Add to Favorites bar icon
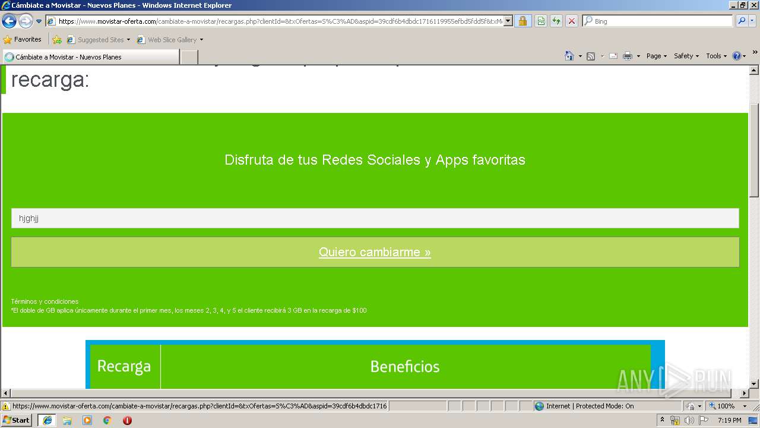760x428 pixels. [x=57, y=40]
